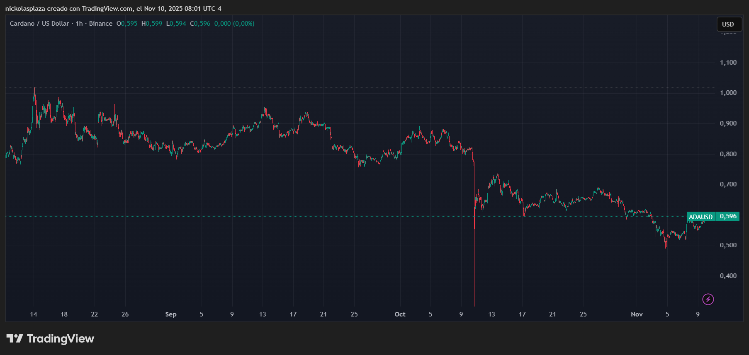Click the Cardano / US Dollar symbol title

click(x=39, y=24)
